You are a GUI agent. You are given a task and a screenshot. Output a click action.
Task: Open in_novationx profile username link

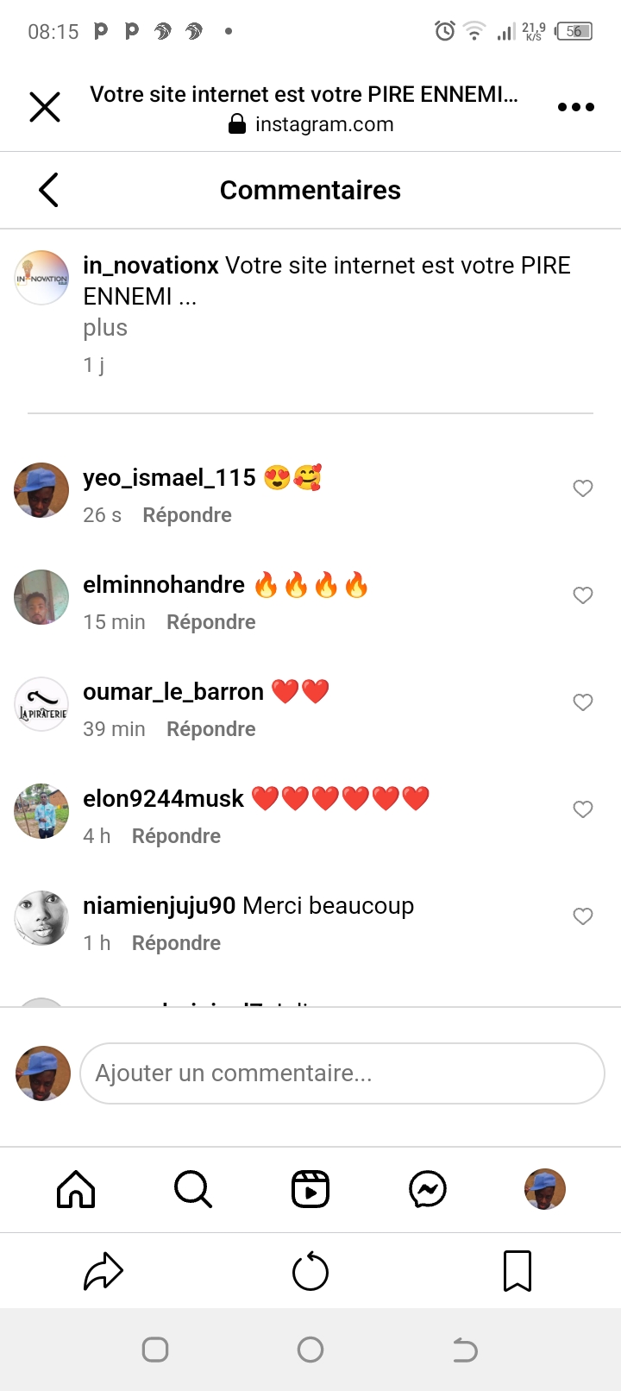[x=151, y=266]
